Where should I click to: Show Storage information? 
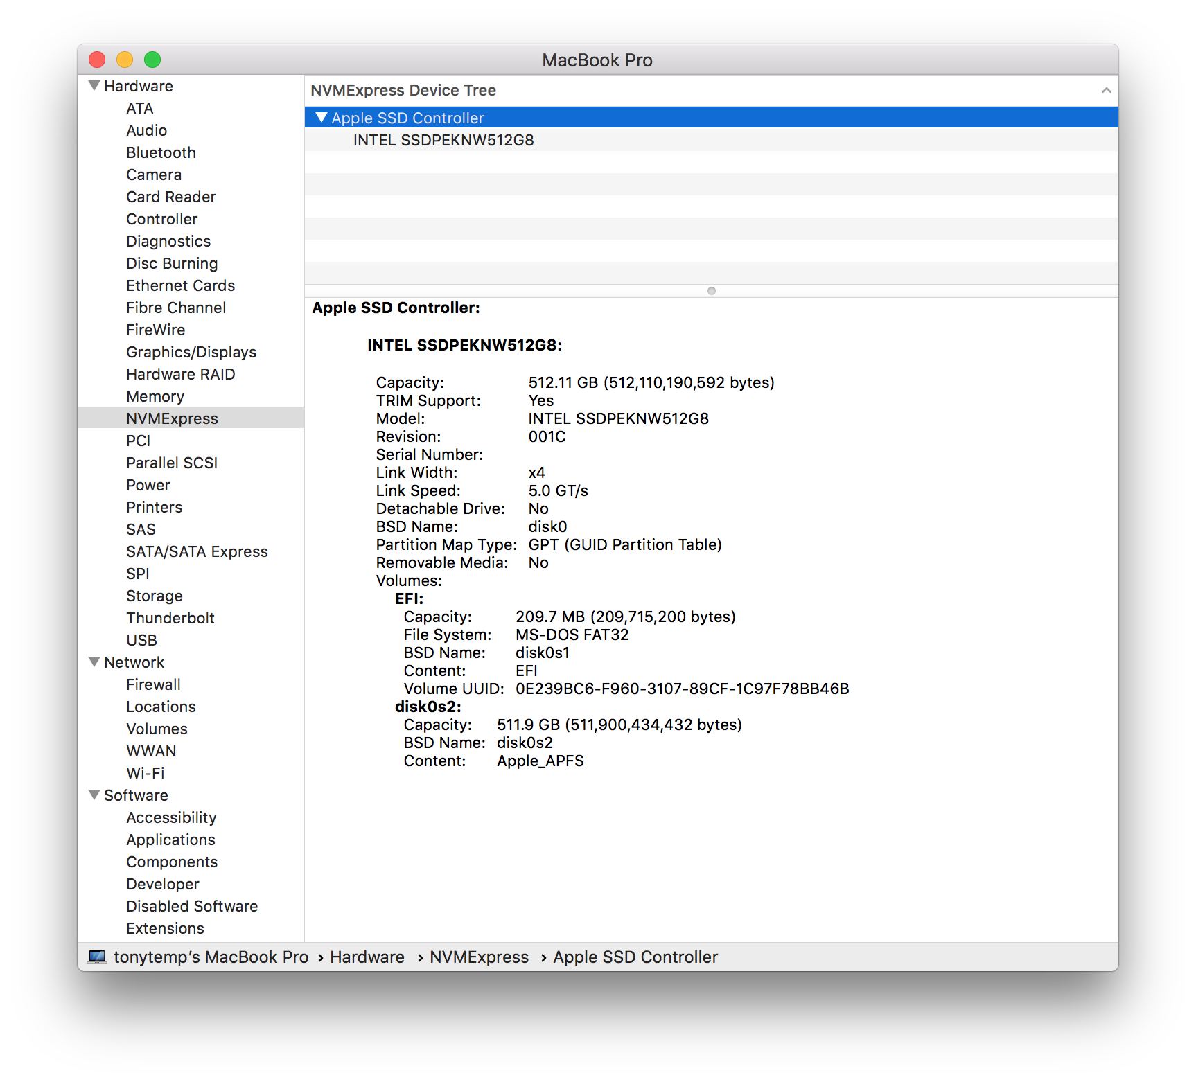(155, 596)
